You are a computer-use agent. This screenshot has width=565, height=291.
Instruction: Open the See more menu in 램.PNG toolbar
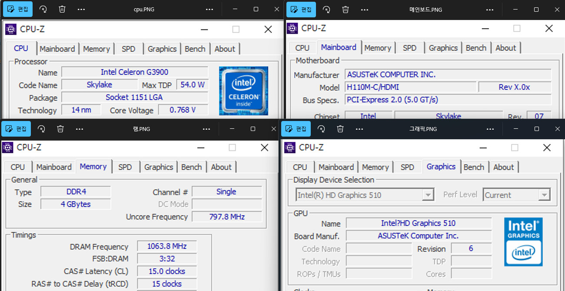pos(79,128)
